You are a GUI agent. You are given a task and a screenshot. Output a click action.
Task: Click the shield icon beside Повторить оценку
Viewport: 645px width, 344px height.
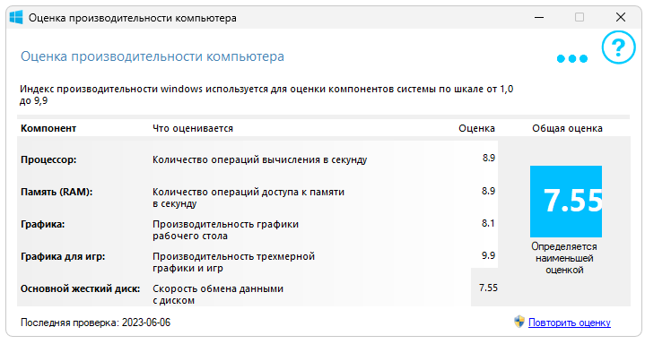(x=519, y=322)
